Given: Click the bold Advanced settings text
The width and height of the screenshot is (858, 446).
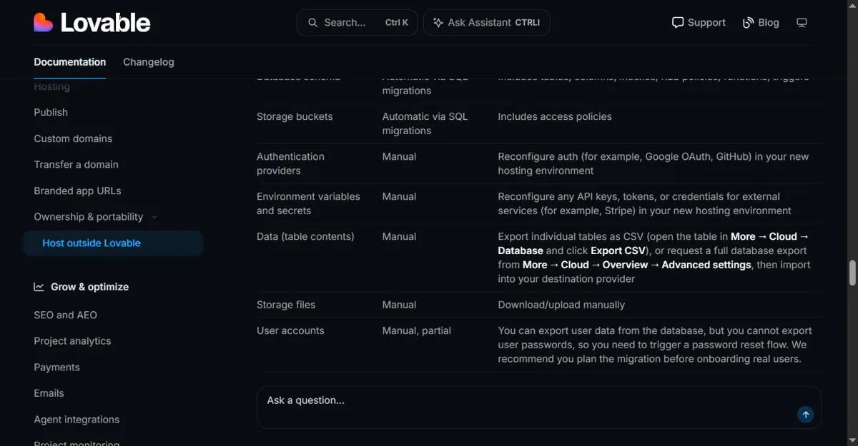Looking at the screenshot, I should point(706,265).
